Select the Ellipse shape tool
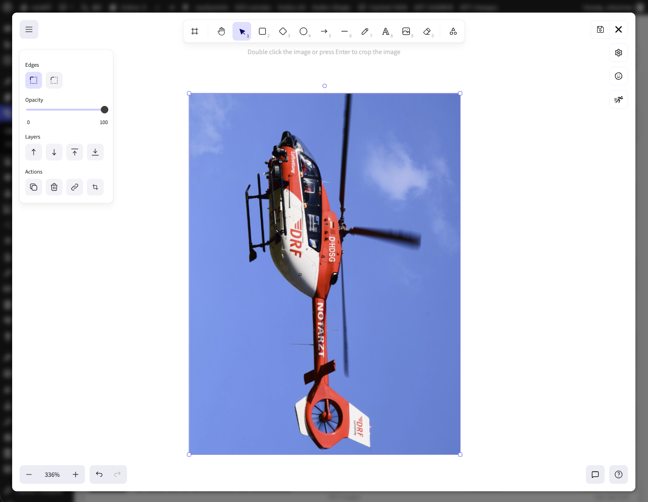Viewport: 648px width, 502px height. tap(303, 31)
